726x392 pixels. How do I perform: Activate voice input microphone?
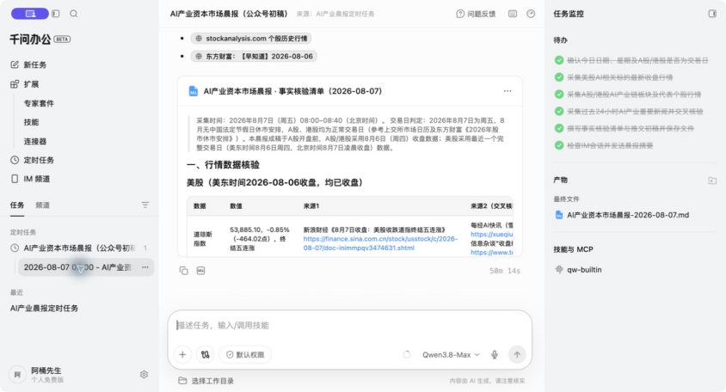(x=495, y=354)
